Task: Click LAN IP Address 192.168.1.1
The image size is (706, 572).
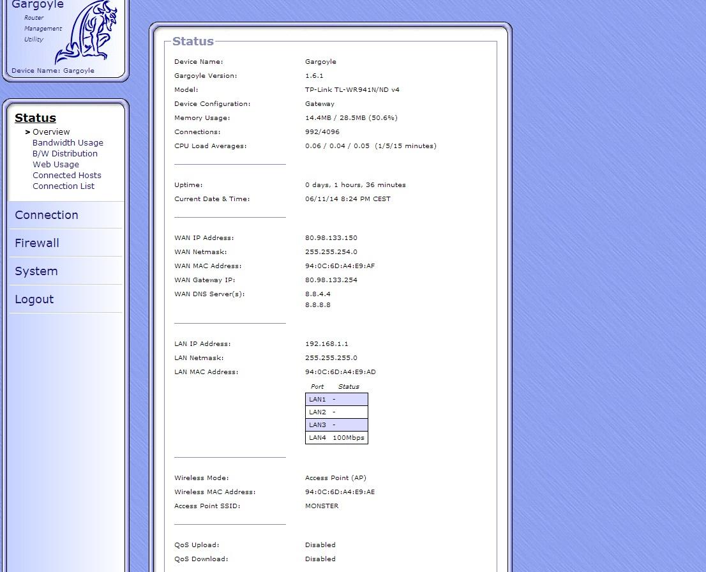Action: pyautogui.click(x=326, y=343)
